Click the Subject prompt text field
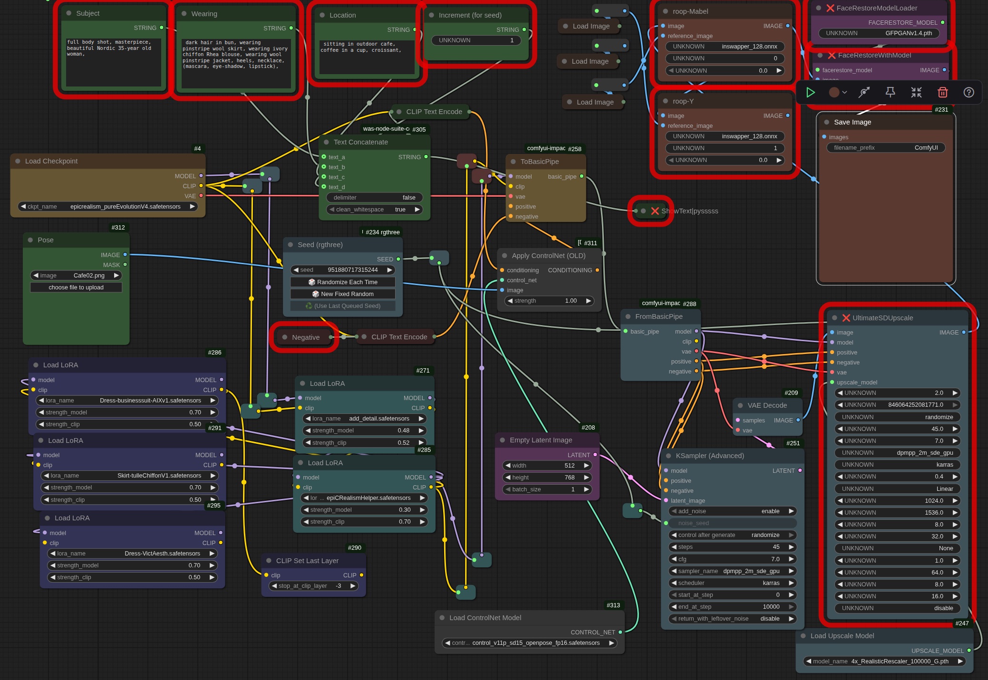 [113, 62]
